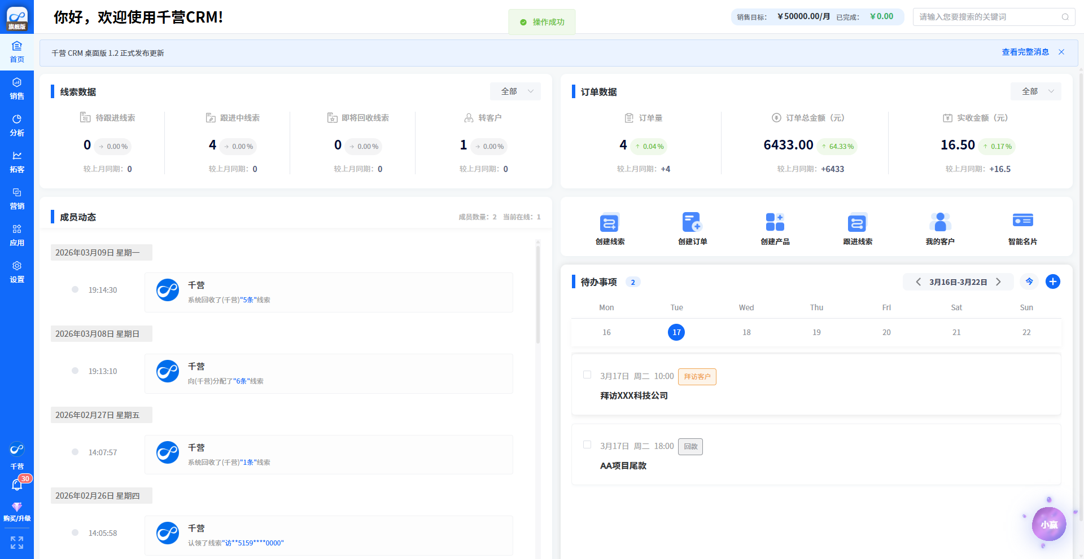Click the 购买/升级 upgrade button
This screenshot has height=559, width=1084.
coord(17,512)
